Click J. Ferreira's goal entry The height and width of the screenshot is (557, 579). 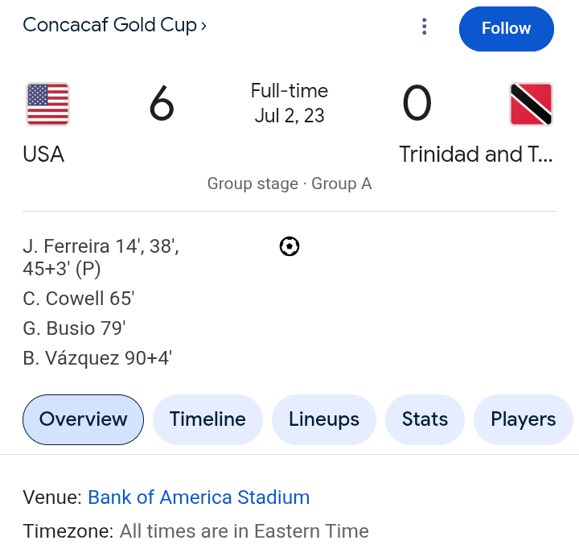[x=101, y=258]
